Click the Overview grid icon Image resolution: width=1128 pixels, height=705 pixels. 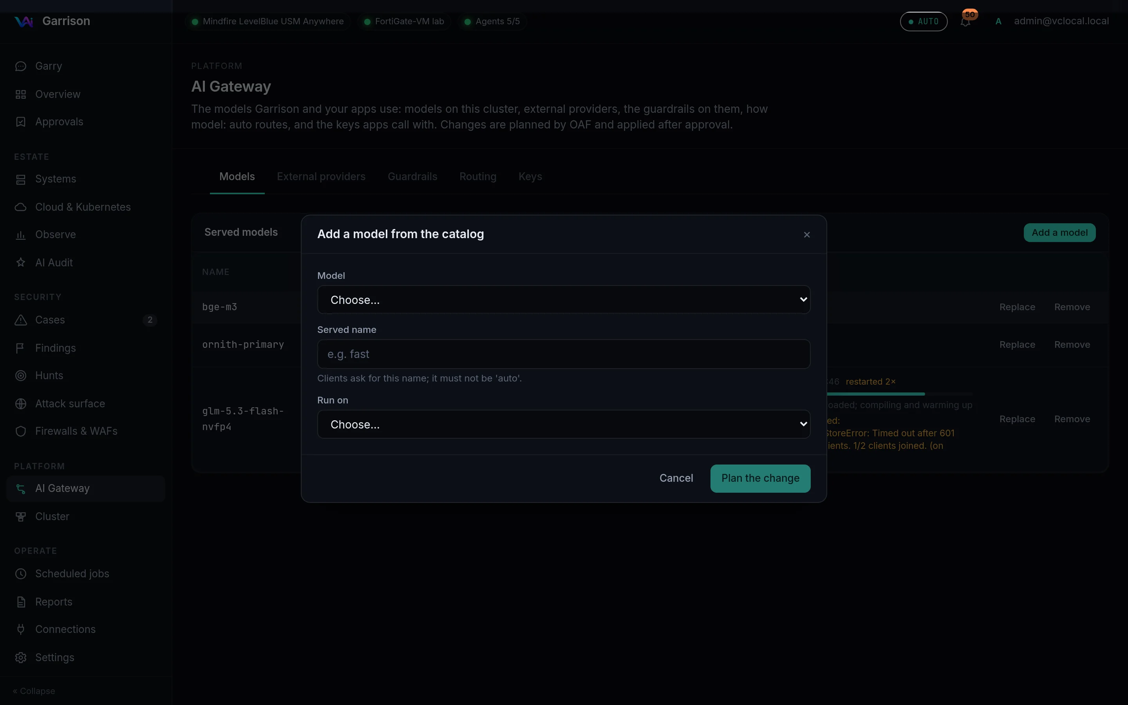click(x=20, y=94)
